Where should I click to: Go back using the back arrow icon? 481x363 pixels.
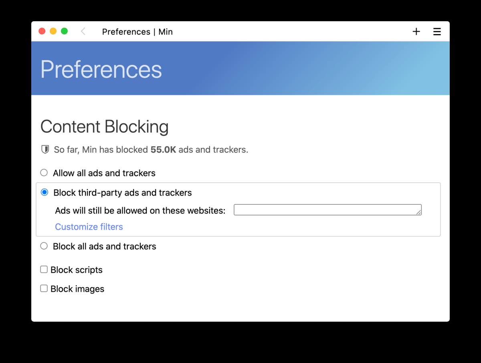(83, 31)
